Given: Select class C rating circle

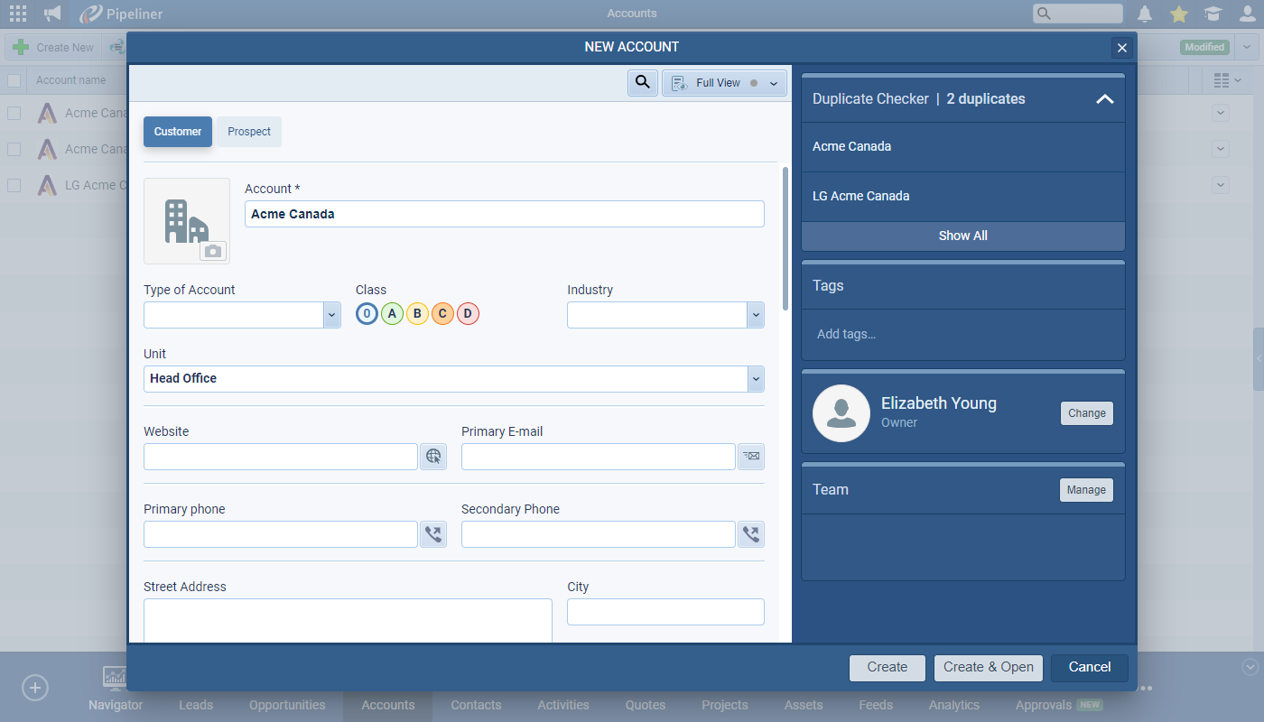Looking at the screenshot, I should pyautogui.click(x=442, y=314).
